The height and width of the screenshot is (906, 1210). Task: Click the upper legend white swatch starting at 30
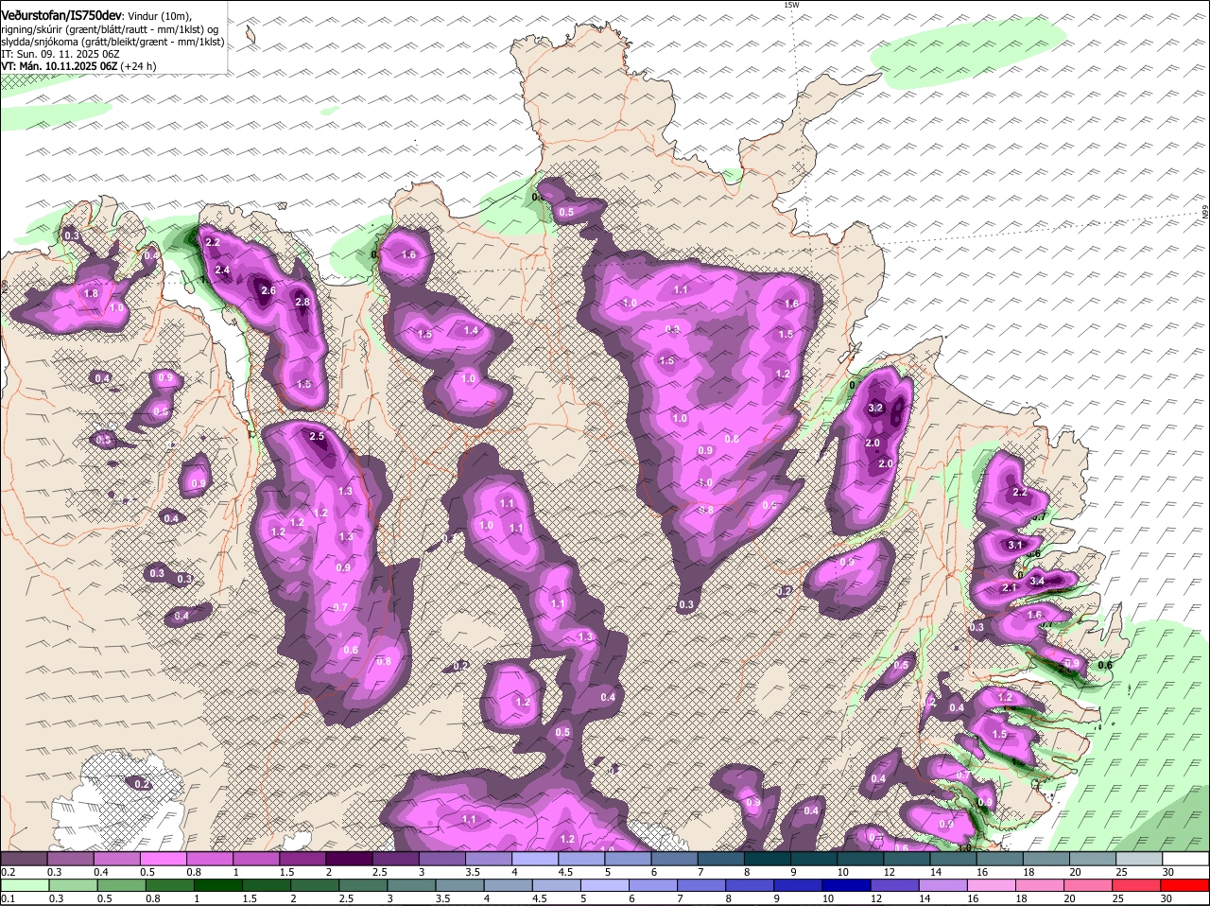coord(1186,859)
